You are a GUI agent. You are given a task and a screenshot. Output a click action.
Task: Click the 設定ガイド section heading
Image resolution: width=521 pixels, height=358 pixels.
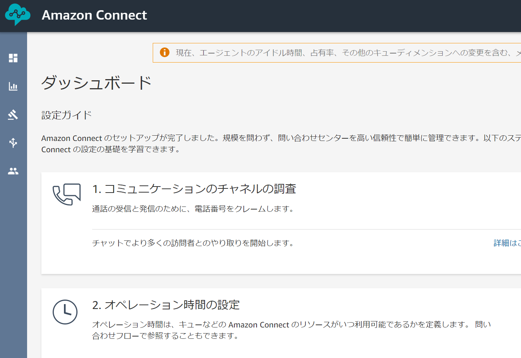(67, 115)
